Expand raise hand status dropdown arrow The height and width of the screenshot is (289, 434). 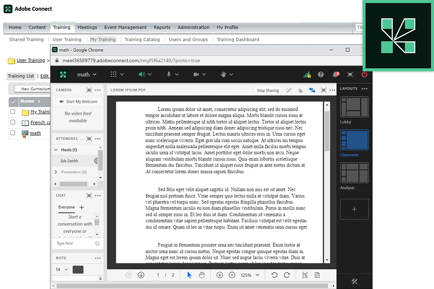(x=231, y=75)
